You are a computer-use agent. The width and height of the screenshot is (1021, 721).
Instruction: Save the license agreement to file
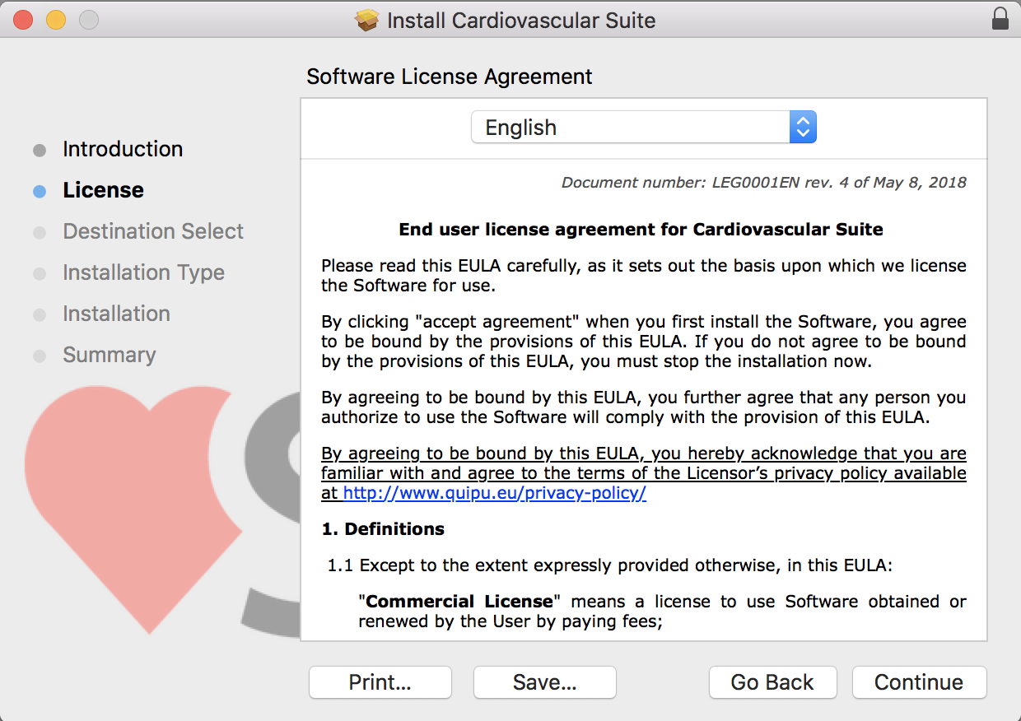pyautogui.click(x=544, y=682)
